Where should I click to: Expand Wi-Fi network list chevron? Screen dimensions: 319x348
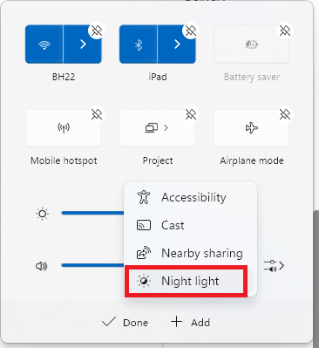coord(83,44)
